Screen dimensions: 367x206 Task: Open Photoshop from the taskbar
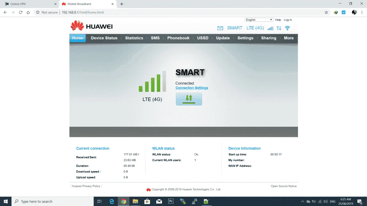pos(171,201)
